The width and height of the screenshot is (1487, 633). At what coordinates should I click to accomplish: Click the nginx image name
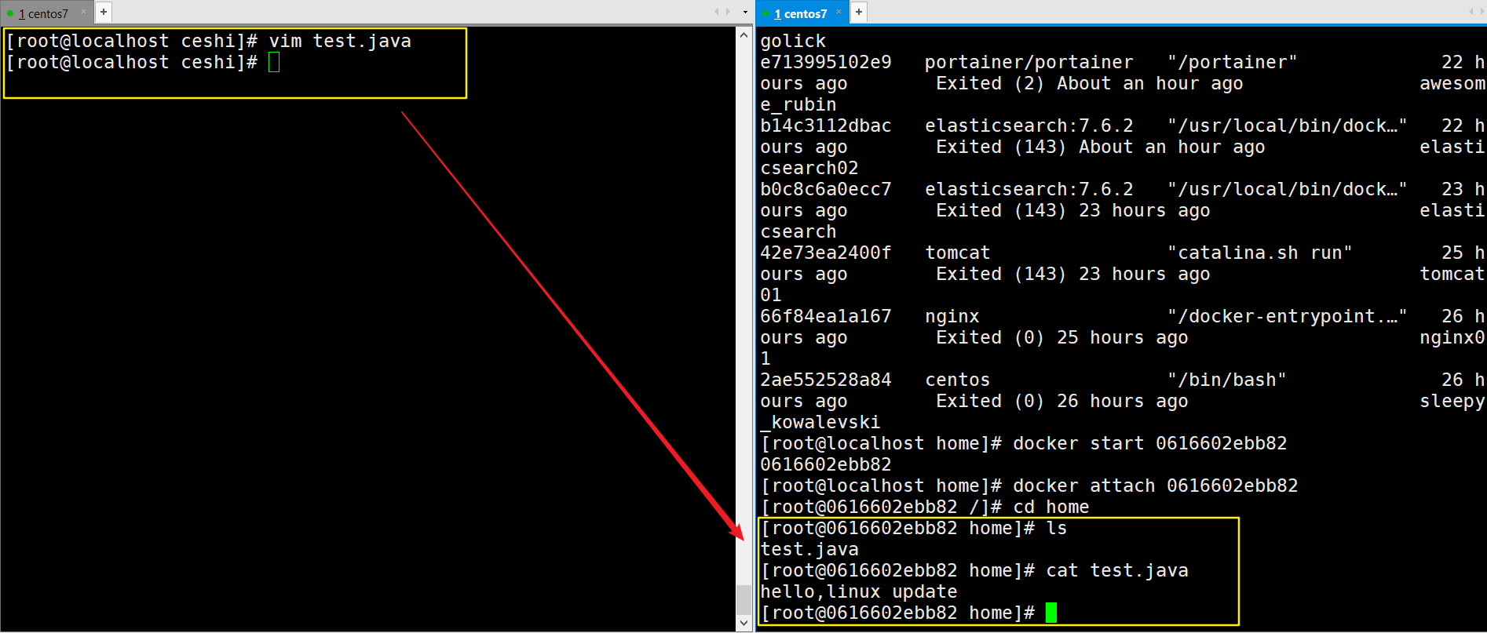(x=952, y=316)
